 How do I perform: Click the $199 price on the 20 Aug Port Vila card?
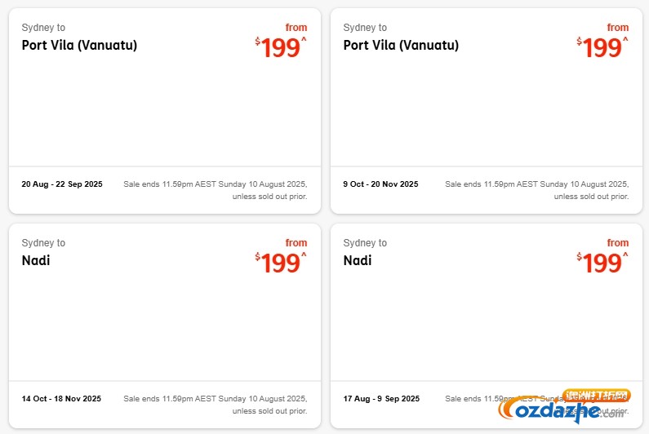[x=281, y=48]
